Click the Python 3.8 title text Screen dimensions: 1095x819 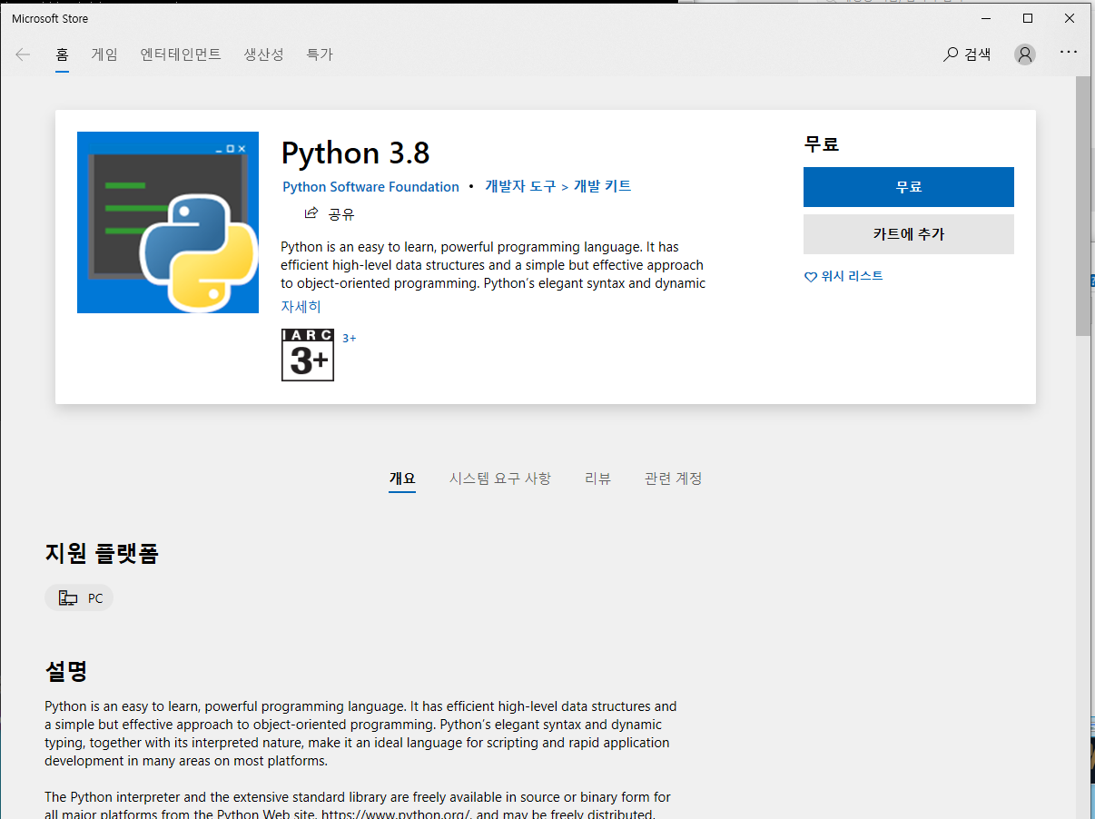(x=356, y=153)
